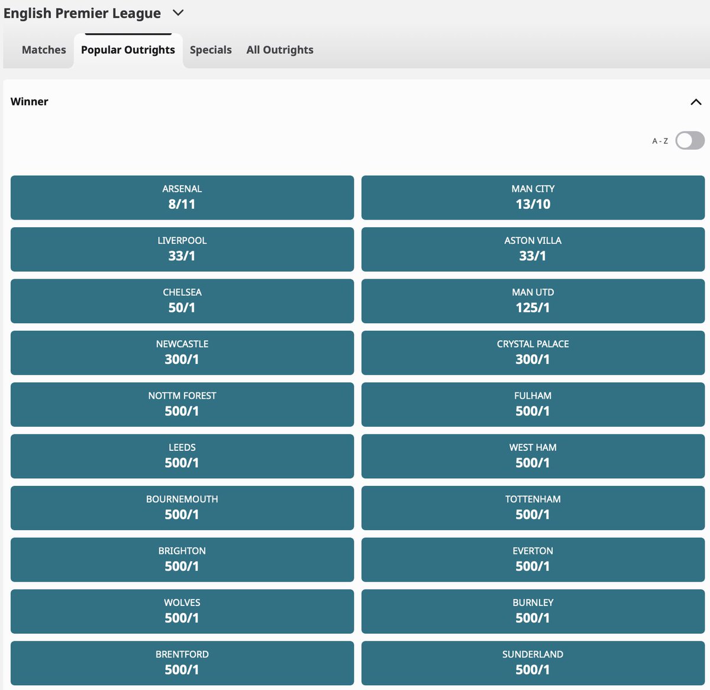Choose Tottenham outright at 500/1
The width and height of the screenshot is (710, 690).
point(533,508)
